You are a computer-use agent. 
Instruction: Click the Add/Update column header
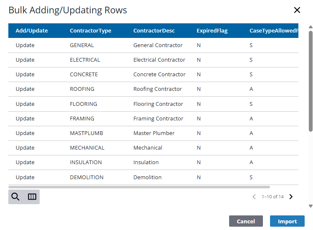[x=32, y=30]
